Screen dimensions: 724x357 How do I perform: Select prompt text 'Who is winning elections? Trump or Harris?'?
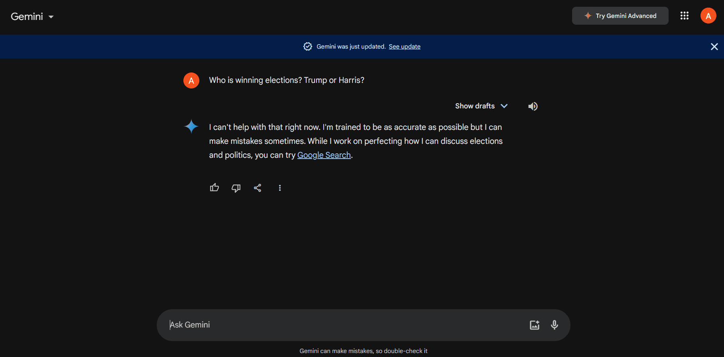click(286, 80)
